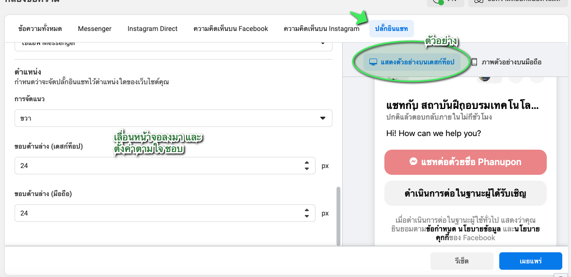Click the guest continue button ดำเนินการต่อในฐานะผู้ได้รับเชิญ

pos(465,194)
